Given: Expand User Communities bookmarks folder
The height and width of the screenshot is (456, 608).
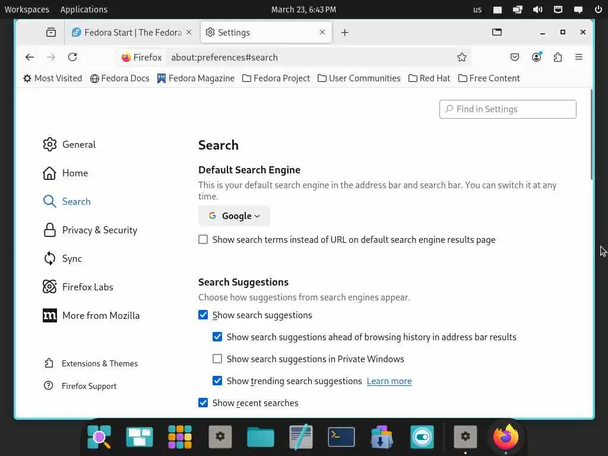Looking at the screenshot, I should [359, 78].
